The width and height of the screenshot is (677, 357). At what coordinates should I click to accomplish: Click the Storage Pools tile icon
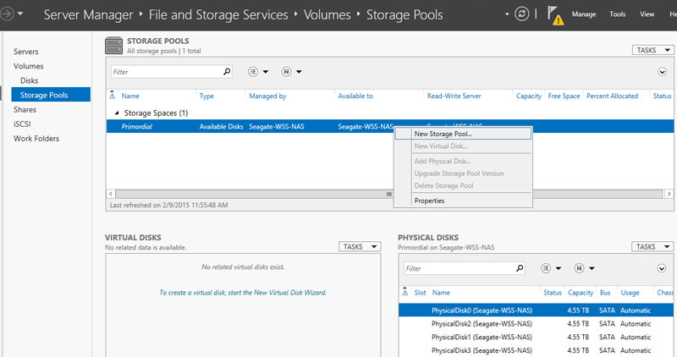[113, 46]
